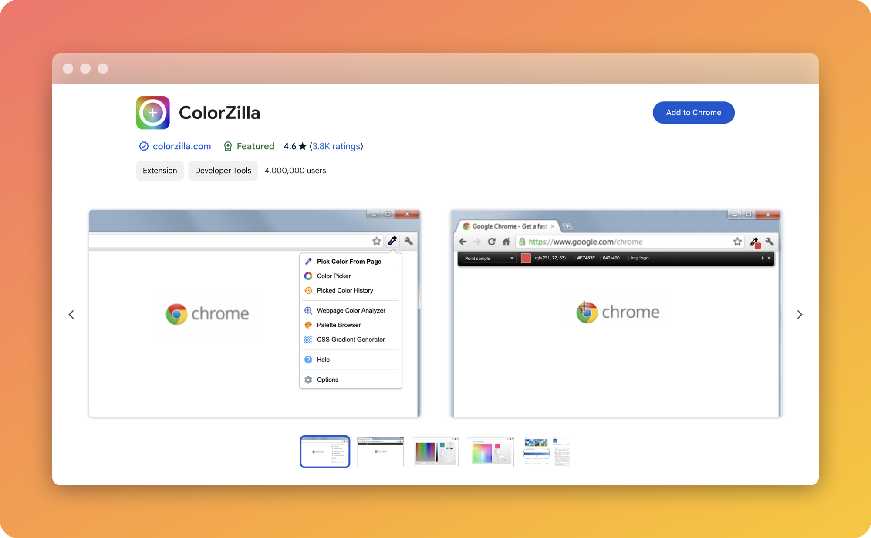Select the CSS Gradient Generator icon

[308, 340]
